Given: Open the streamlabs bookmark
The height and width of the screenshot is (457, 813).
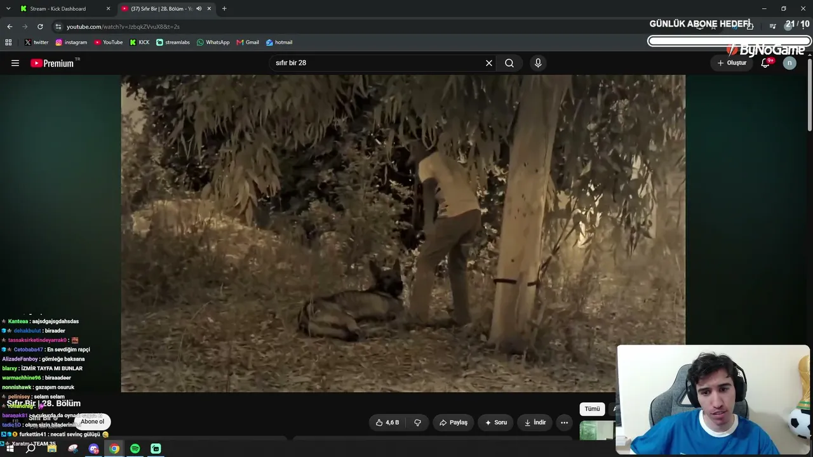Looking at the screenshot, I should pos(173,43).
